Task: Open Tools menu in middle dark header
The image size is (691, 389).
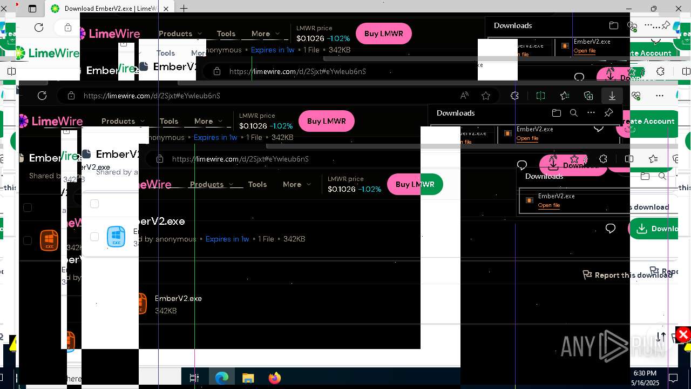Action: click(169, 121)
